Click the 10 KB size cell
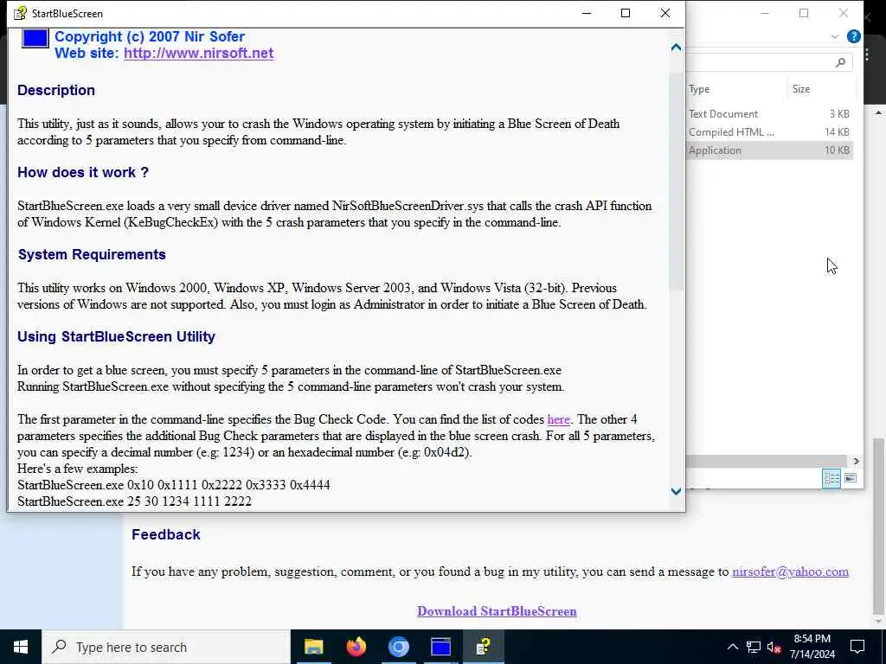The height and width of the screenshot is (664, 886). [x=837, y=150]
